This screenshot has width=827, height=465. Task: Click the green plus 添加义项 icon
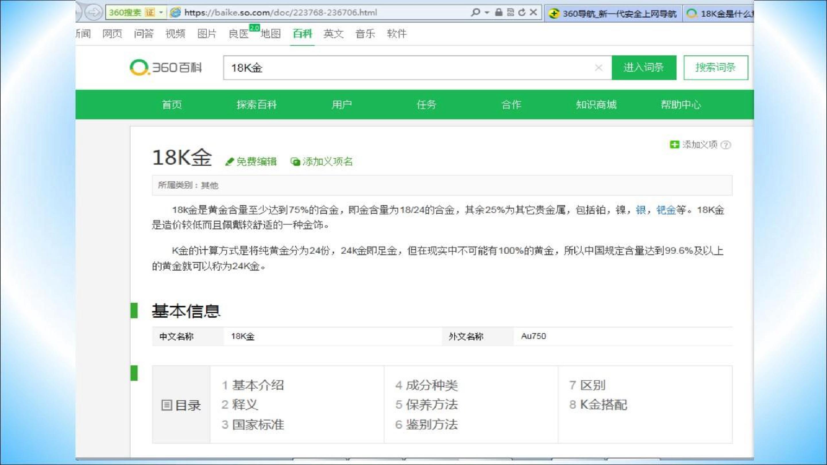click(x=674, y=145)
